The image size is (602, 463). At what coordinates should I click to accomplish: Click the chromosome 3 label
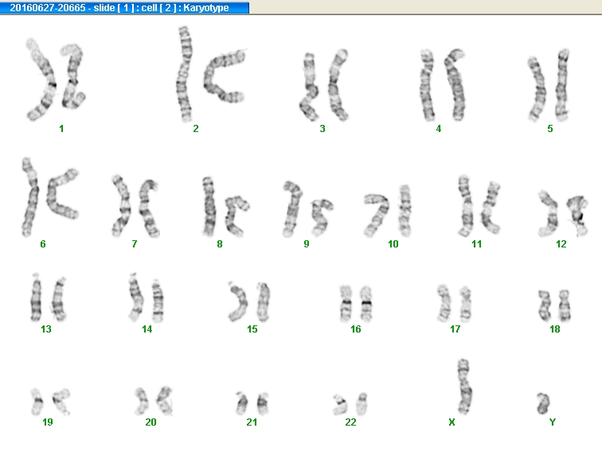[322, 129]
